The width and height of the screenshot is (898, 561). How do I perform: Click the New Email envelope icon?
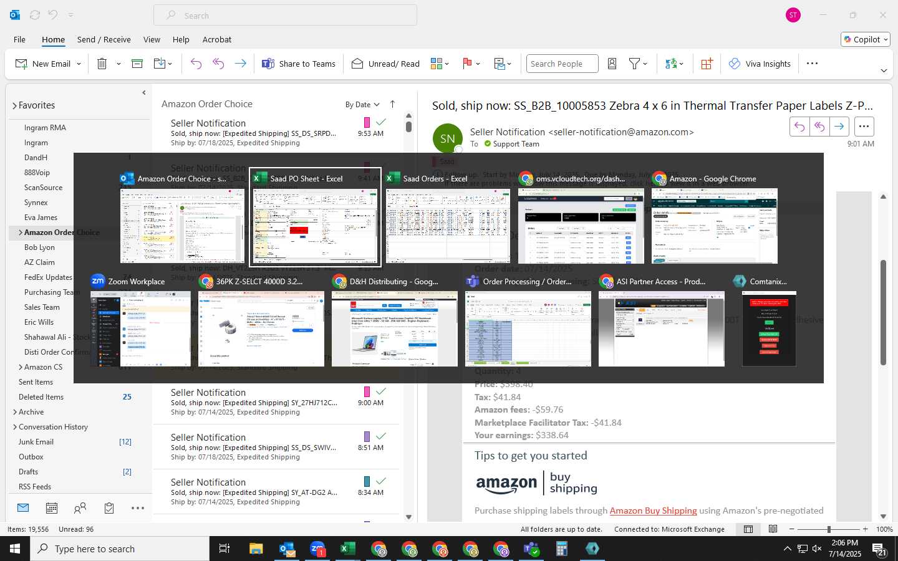(21, 64)
